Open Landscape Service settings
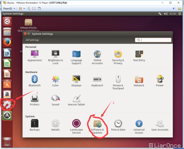184x149 pixels. (x=76, y=127)
